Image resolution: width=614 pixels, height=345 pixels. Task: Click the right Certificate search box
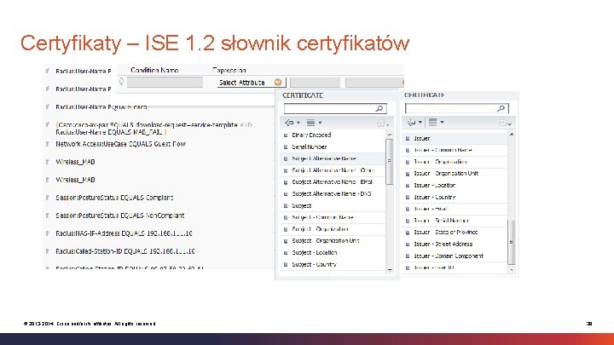coord(456,108)
